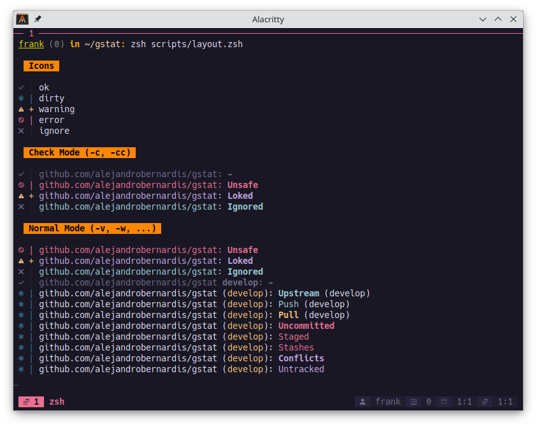
Task: Click the session grid icon in status bar
Action: 413,402
